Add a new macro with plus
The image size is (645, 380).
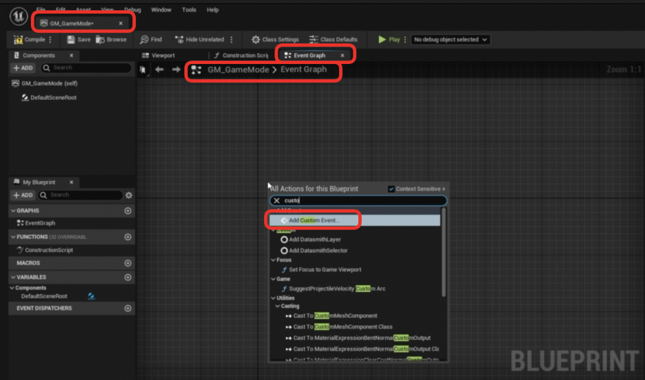tap(128, 263)
